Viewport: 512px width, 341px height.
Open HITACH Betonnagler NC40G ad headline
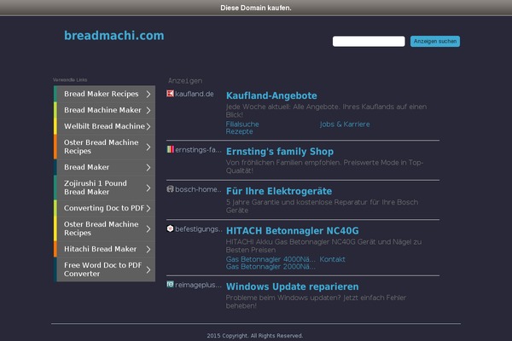(292, 231)
